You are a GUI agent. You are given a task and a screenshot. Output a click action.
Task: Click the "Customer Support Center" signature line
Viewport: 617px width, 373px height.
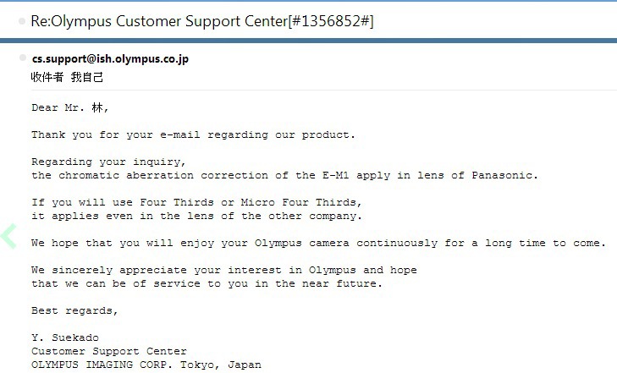[x=109, y=351]
